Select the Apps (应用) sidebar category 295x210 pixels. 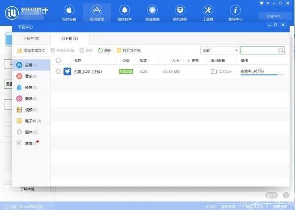[x=31, y=65]
